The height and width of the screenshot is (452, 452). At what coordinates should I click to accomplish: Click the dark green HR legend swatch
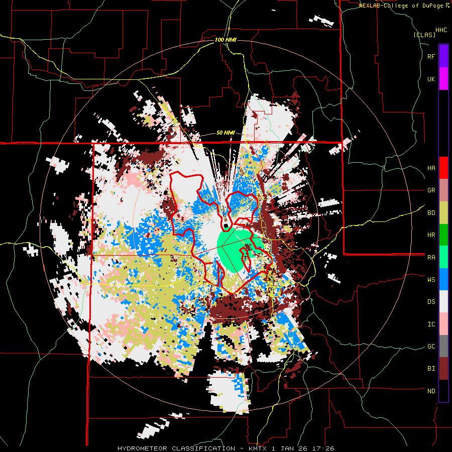point(443,235)
